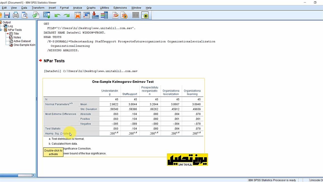This screenshot has width=323, height=182.
Task: Open Print Preview from the toolbar
Action: tap(25, 16)
